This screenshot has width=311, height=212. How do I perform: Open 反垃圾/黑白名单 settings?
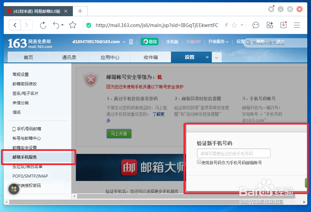point(27,166)
